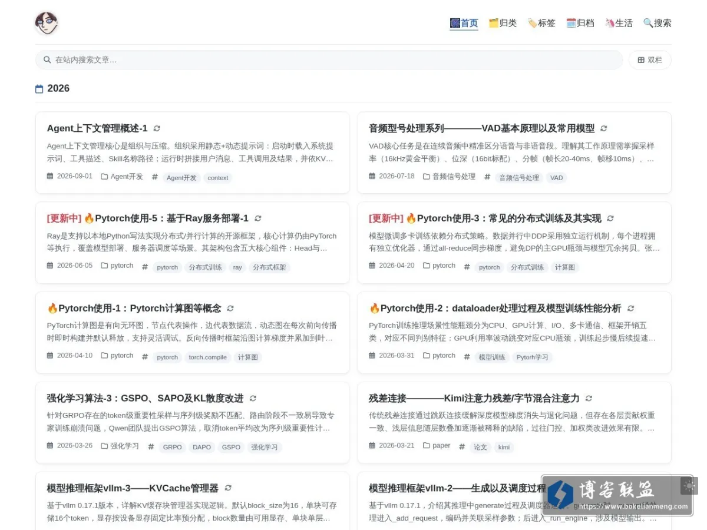Click the sync icon beside the VAD基本原理 title
Screen dimensions: 707x530
pyautogui.click(x=604, y=128)
